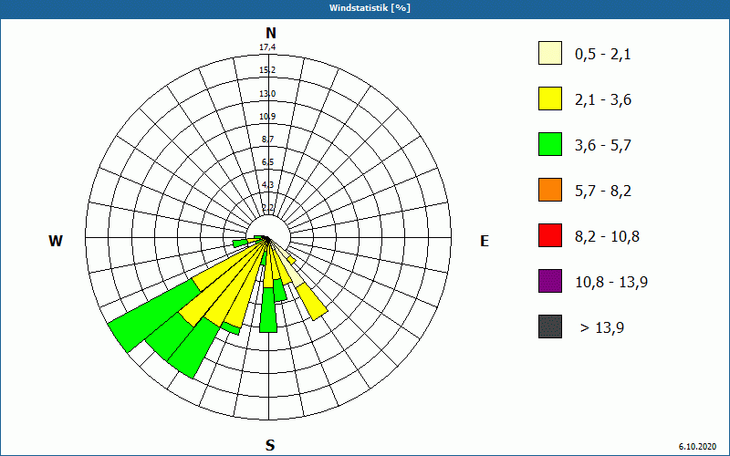The width and height of the screenshot is (730, 456).
Task: Click the yellow south-southeast wind bar
Action: click(312, 302)
